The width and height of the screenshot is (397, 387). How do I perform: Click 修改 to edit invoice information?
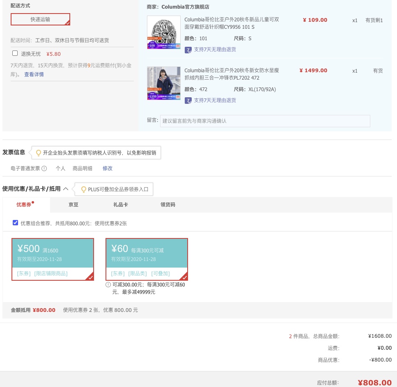(x=107, y=169)
